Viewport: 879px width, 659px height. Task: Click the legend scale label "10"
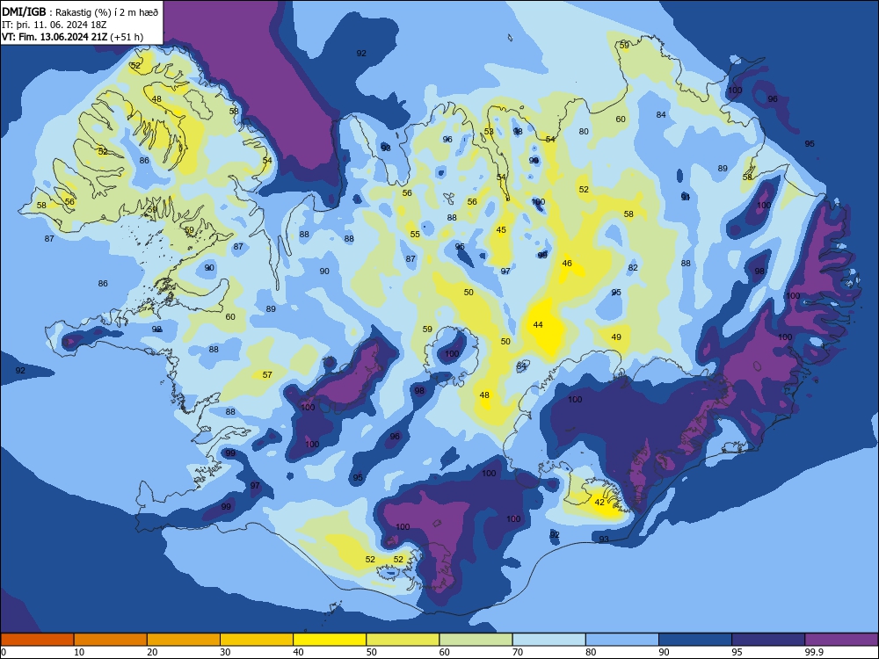(79, 652)
